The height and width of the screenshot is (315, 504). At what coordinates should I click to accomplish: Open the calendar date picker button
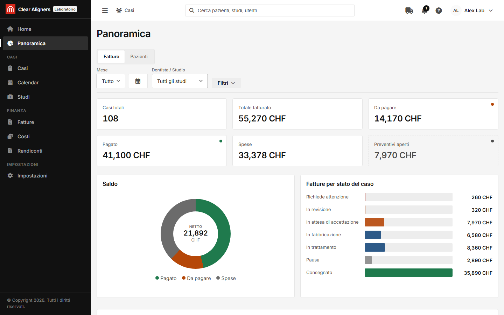click(138, 81)
